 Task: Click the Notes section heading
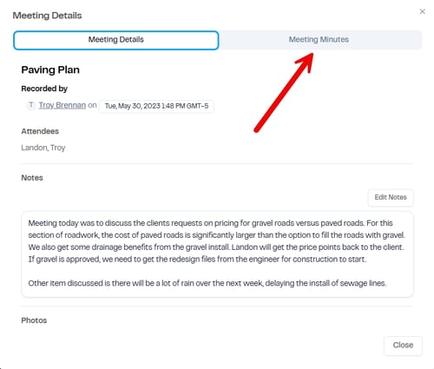pos(32,178)
